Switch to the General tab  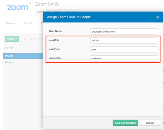coord(10,23)
